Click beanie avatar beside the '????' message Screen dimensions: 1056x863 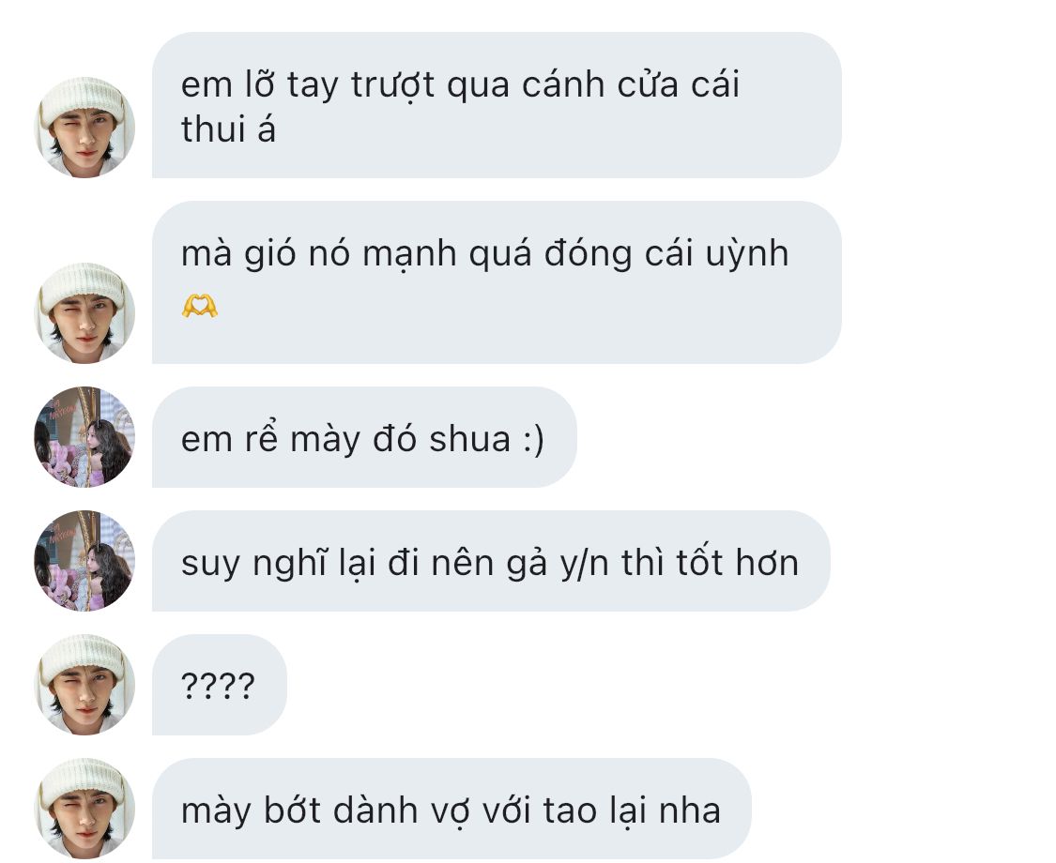(84, 685)
